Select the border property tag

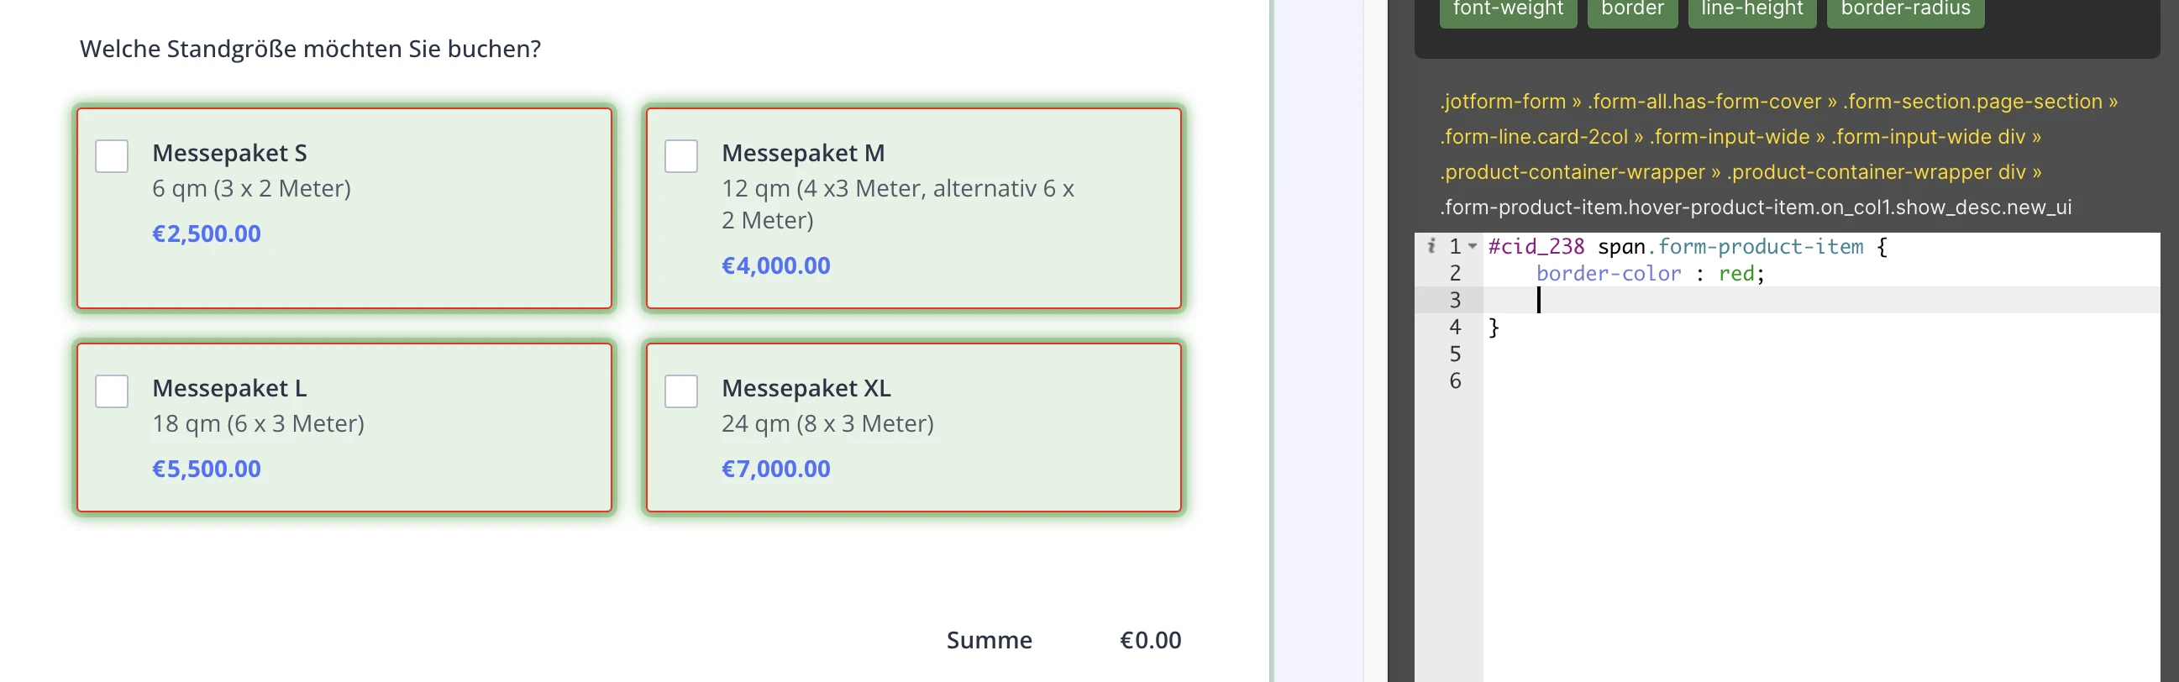tap(1631, 8)
